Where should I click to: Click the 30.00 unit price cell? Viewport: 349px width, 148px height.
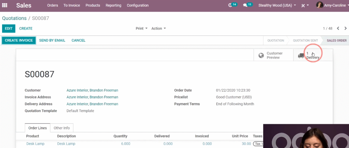point(246,144)
